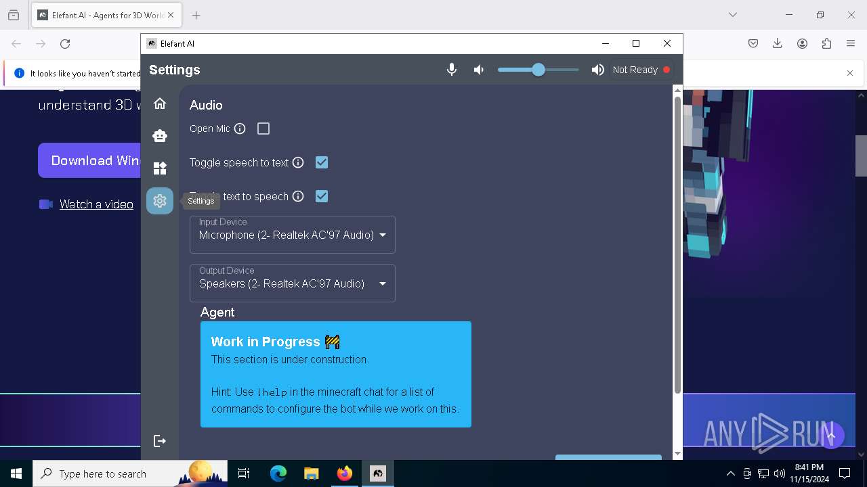Open Firefox extensions icon
This screenshot has width=867, height=487.
(826, 44)
